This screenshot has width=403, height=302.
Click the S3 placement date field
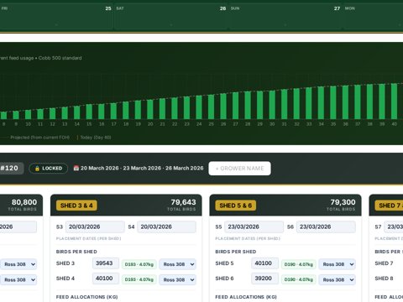pos(95,226)
